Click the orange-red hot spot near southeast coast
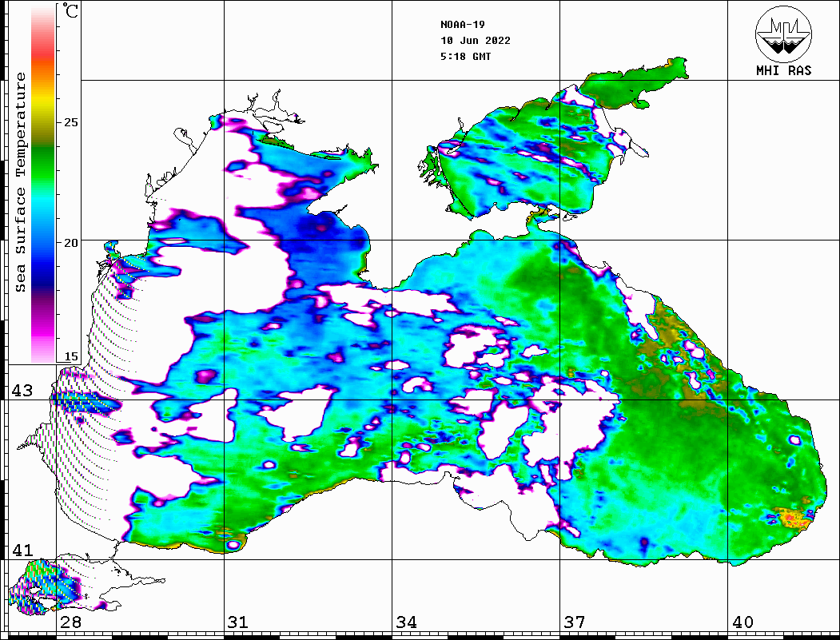 [794, 519]
